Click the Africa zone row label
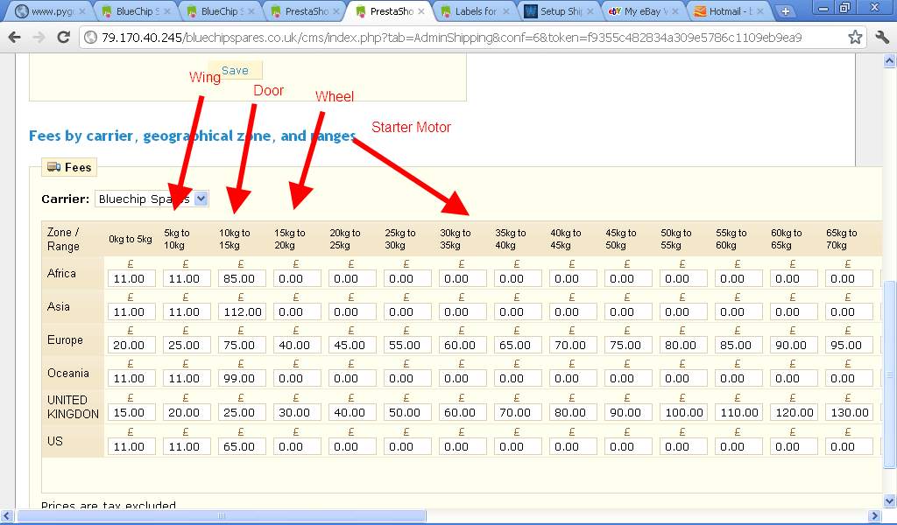This screenshot has height=525, width=897. click(x=61, y=273)
